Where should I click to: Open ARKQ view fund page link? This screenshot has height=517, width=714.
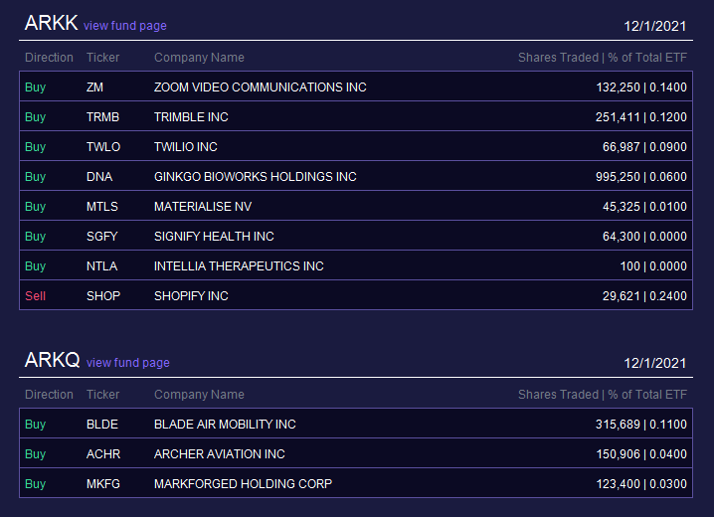(128, 363)
